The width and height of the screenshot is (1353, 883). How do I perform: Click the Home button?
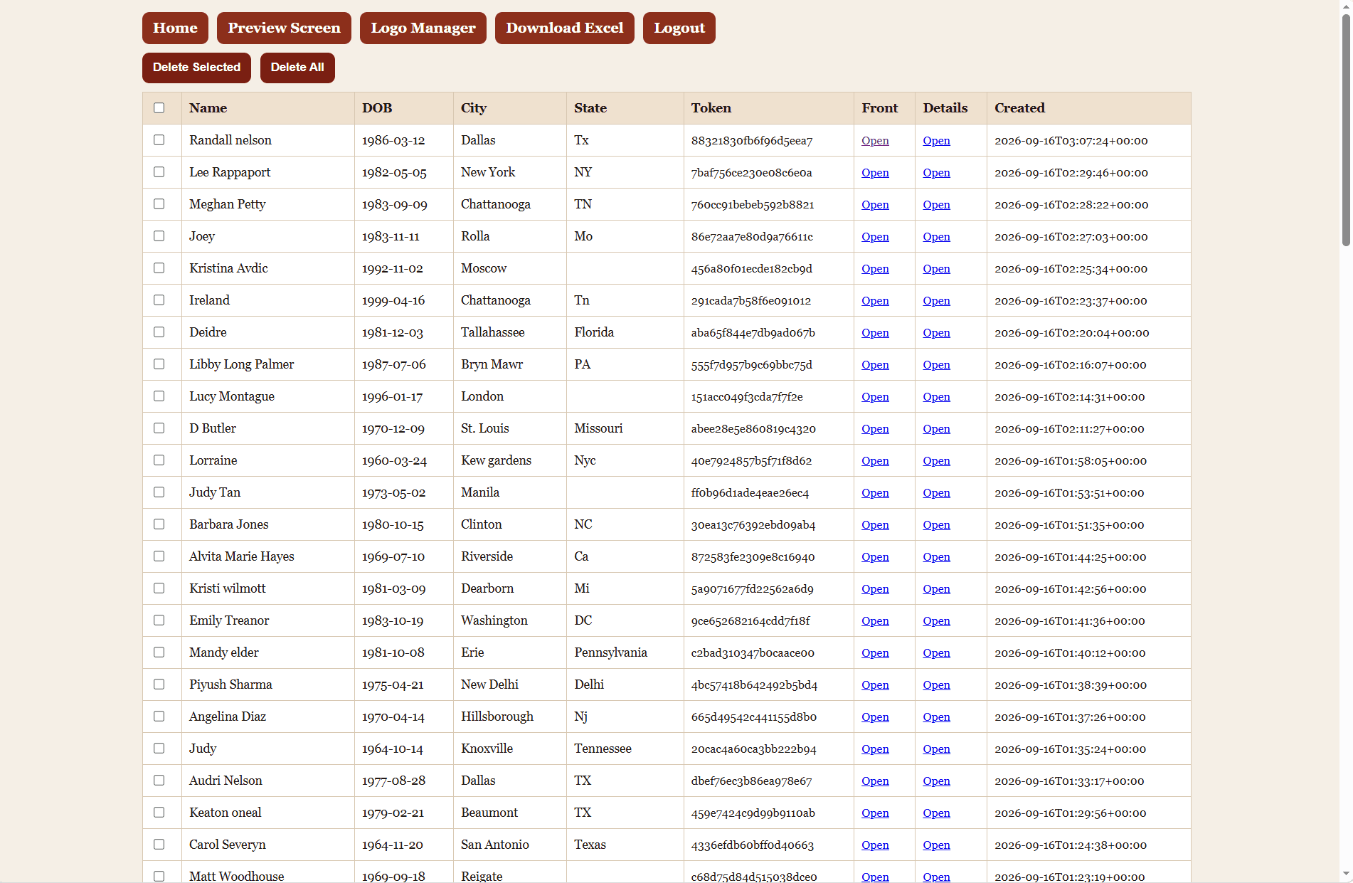coord(175,28)
